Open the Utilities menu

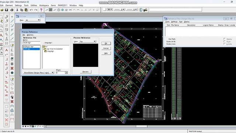click(x=34, y=5)
